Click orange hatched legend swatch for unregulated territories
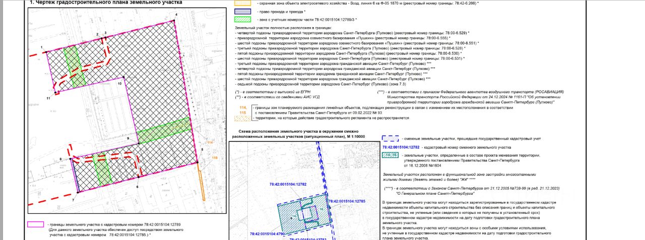Viewport: 645px width, 240px height. pos(243,118)
